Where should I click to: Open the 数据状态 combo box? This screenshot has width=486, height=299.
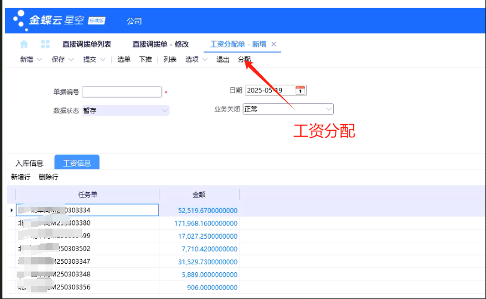click(164, 110)
